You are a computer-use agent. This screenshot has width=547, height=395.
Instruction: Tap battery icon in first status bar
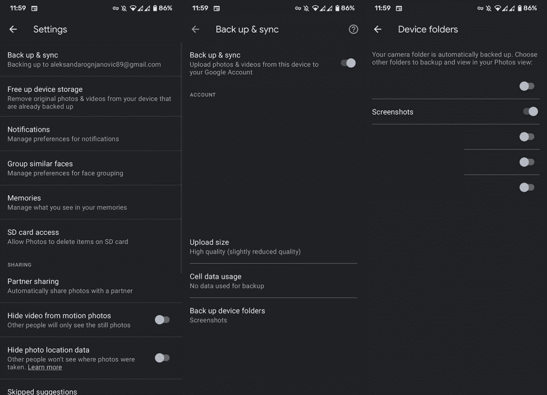155,9
